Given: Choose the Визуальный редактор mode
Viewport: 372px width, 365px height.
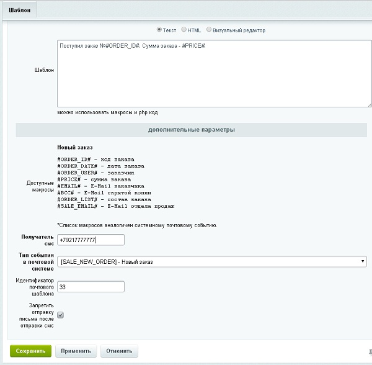Looking at the screenshot, I should tap(209, 29).
